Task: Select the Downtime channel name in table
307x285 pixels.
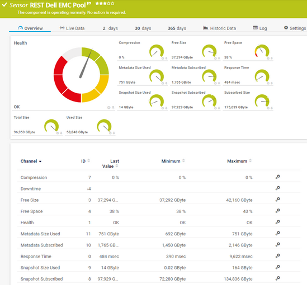Action: (x=31, y=189)
